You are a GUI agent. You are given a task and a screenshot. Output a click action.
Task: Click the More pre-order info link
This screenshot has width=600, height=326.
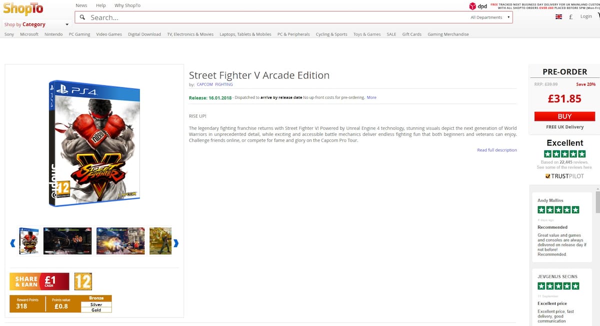pos(371,97)
